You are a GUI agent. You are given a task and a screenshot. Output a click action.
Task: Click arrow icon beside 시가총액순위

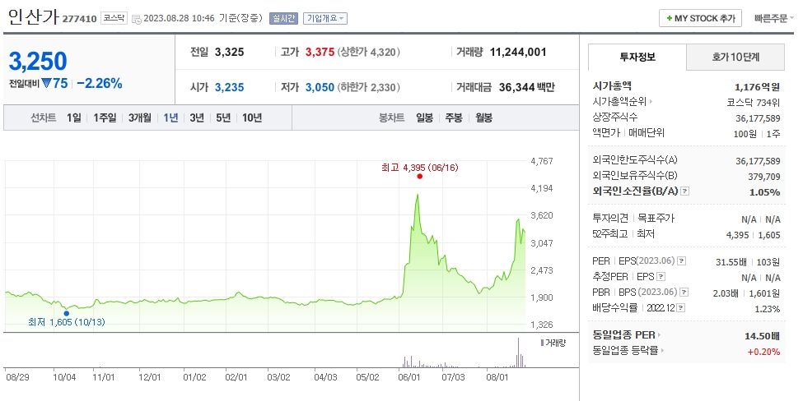tap(651, 102)
